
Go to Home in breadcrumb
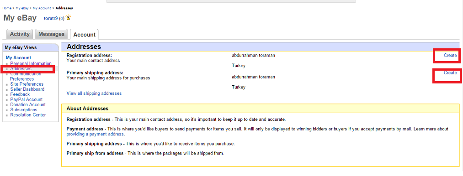click(x=7, y=8)
